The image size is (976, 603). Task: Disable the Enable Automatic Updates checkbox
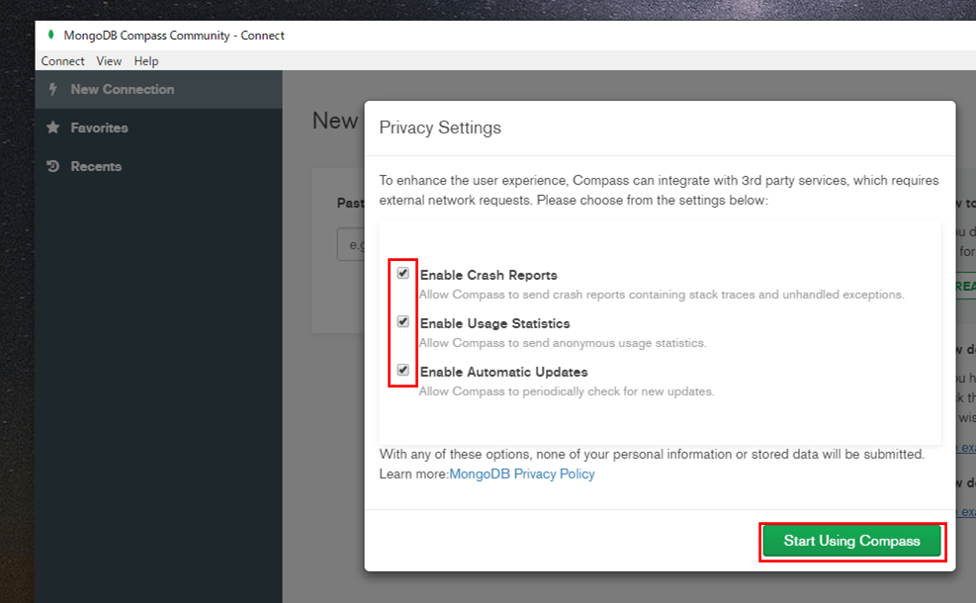(403, 371)
